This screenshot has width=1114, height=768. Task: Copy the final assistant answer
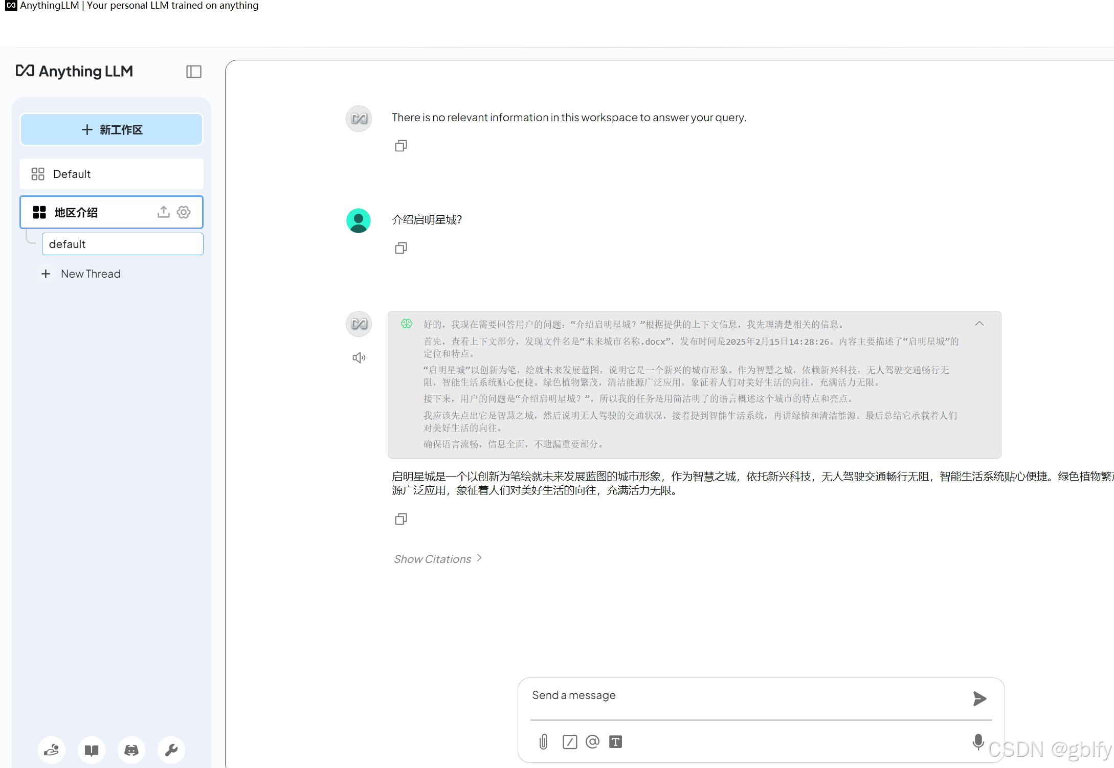click(x=401, y=519)
